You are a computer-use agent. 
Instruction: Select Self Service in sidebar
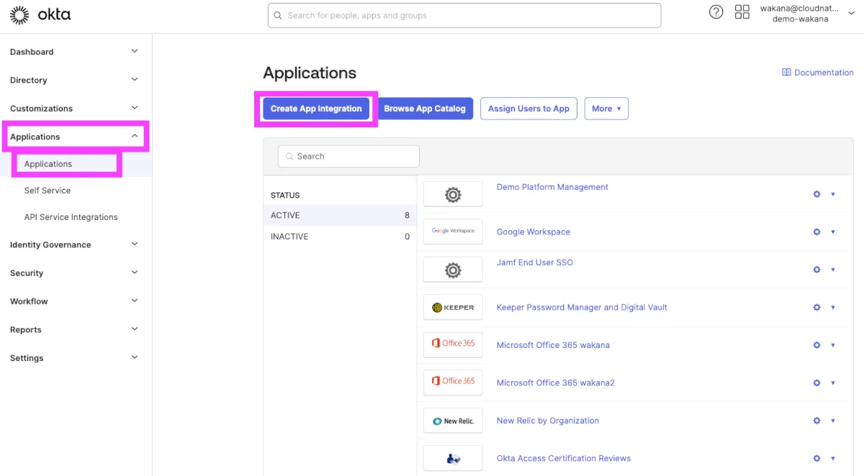point(48,191)
